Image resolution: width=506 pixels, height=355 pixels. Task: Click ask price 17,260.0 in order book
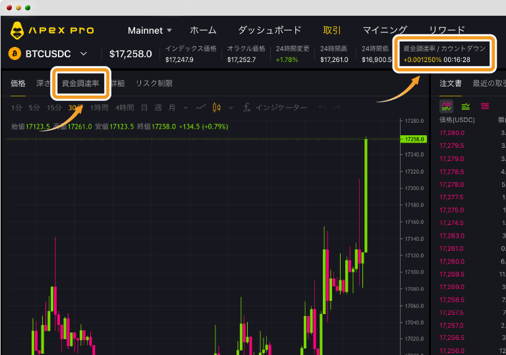[452, 261]
